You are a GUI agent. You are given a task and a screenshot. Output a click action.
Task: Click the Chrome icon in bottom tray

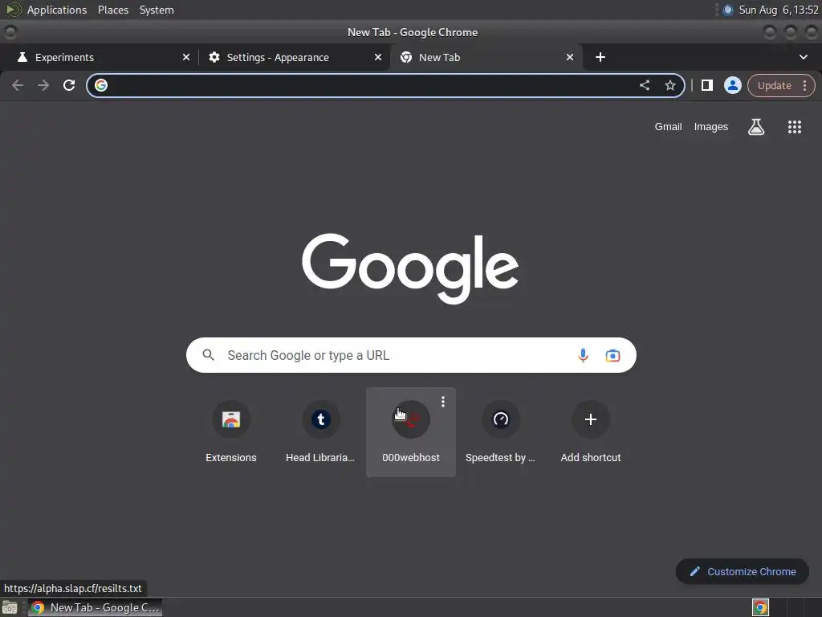coord(760,607)
